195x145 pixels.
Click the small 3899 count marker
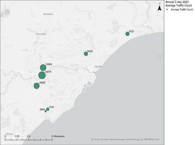tap(46, 111)
